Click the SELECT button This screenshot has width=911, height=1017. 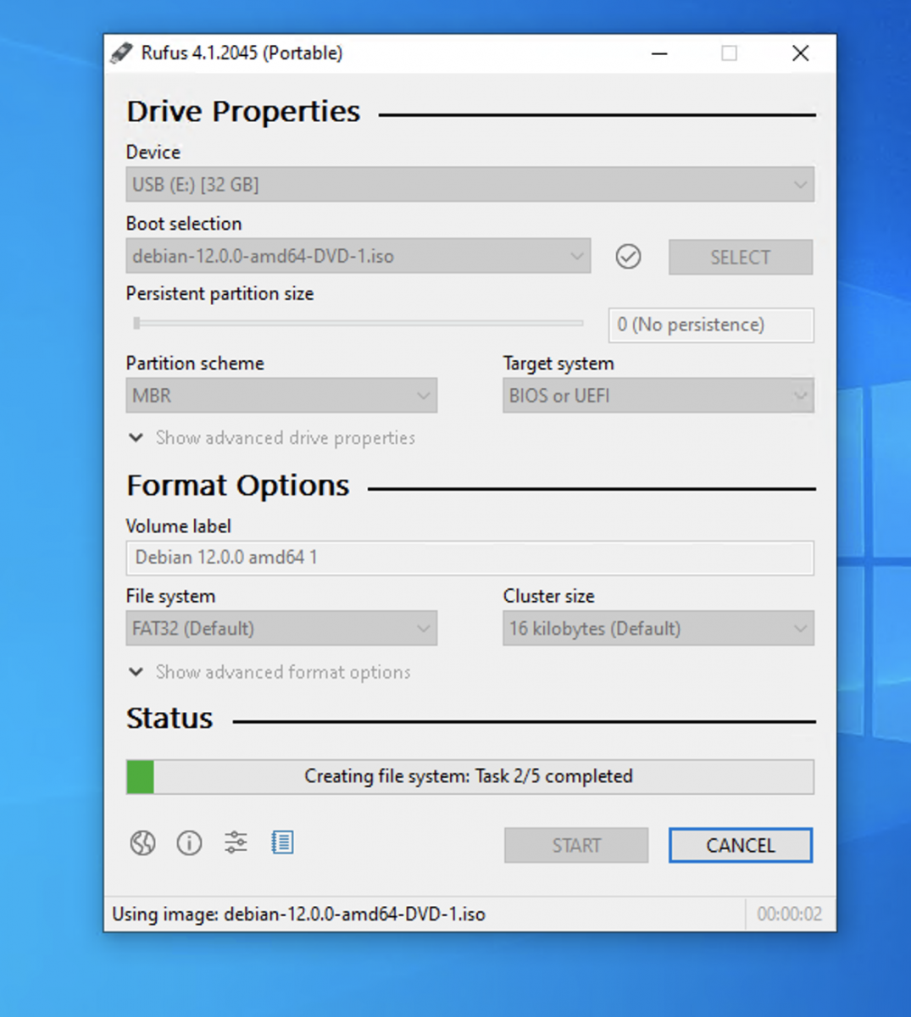(741, 257)
